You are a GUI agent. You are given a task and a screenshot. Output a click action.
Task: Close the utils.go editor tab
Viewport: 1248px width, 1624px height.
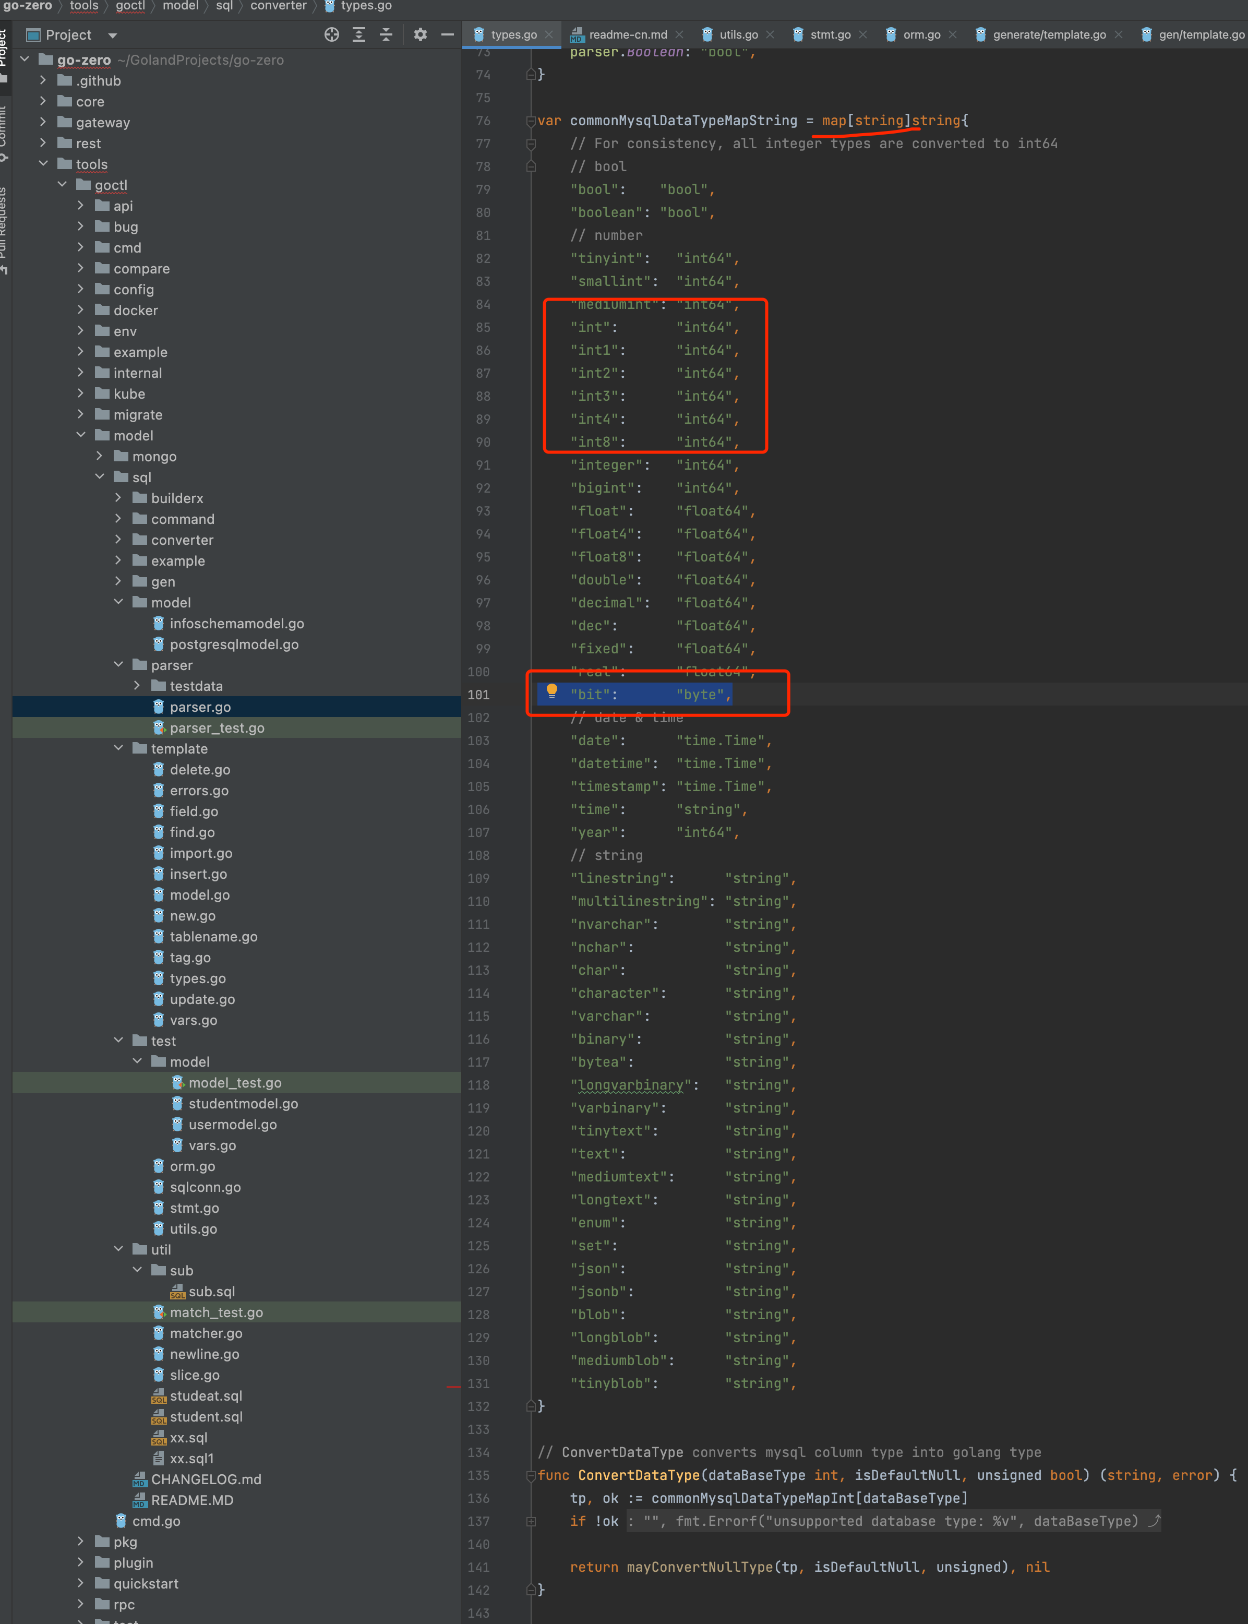[770, 35]
